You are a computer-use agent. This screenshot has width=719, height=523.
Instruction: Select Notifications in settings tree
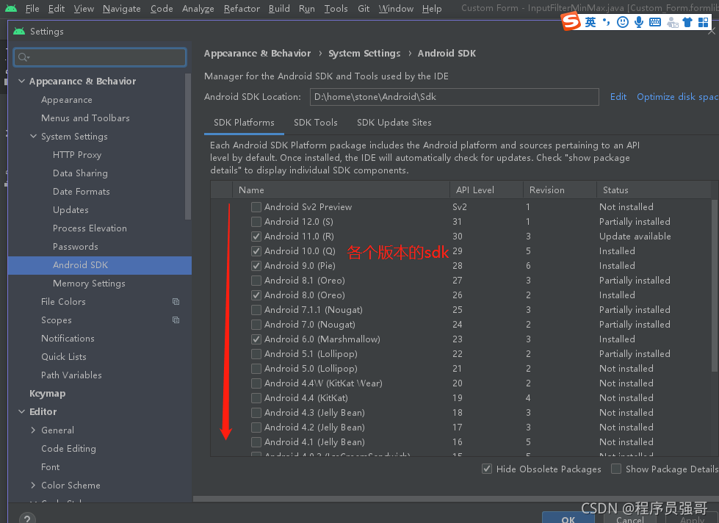point(68,338)
